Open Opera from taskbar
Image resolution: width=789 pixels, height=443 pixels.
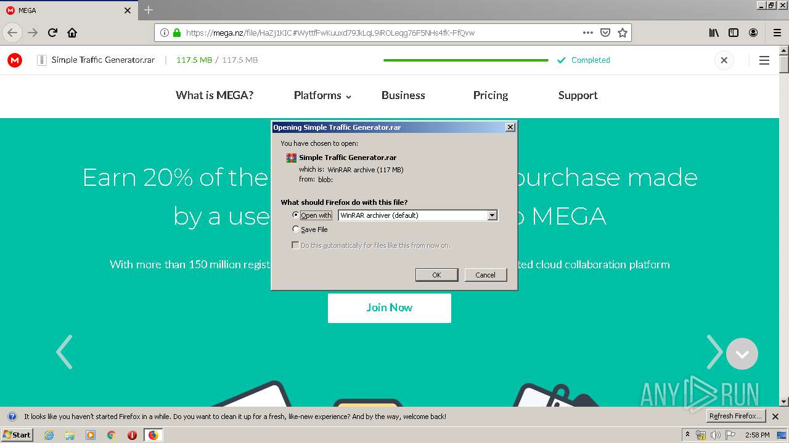[132, 435]
